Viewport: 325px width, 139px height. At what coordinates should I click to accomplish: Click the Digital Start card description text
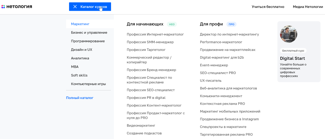click(293, 70)
